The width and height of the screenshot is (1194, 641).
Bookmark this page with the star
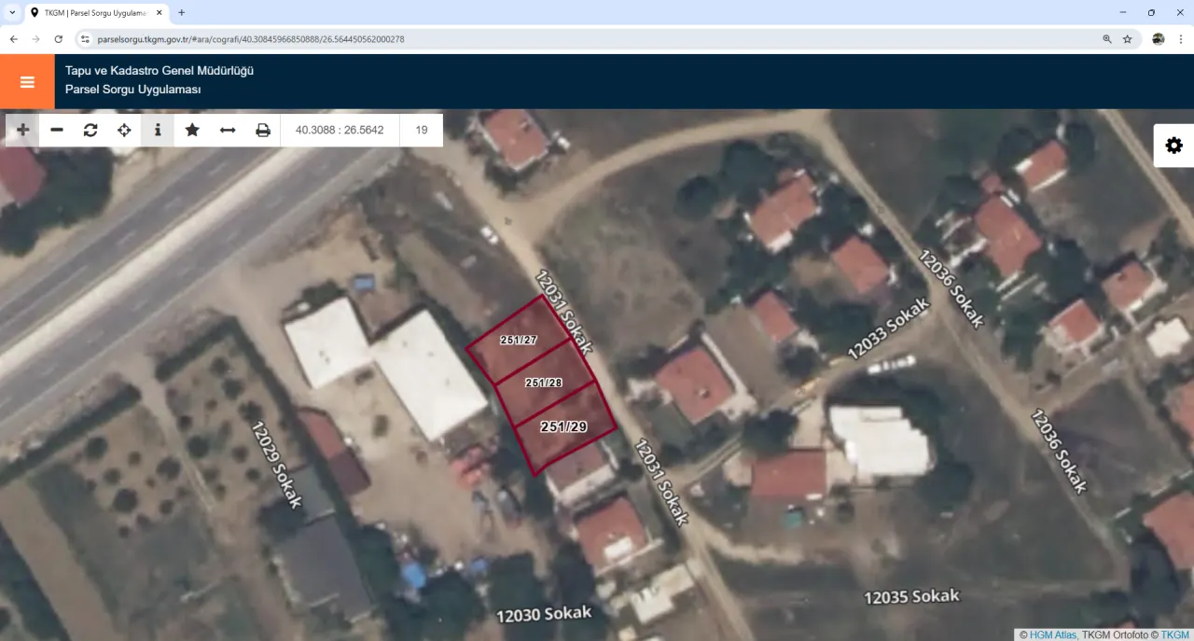[1127, 39]
